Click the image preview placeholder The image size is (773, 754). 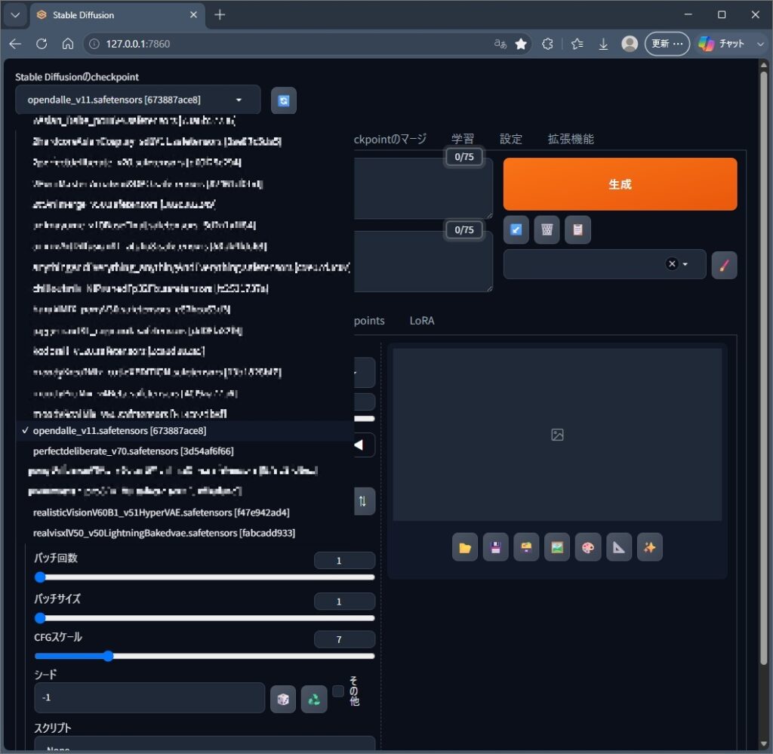[x=557, y=435]
